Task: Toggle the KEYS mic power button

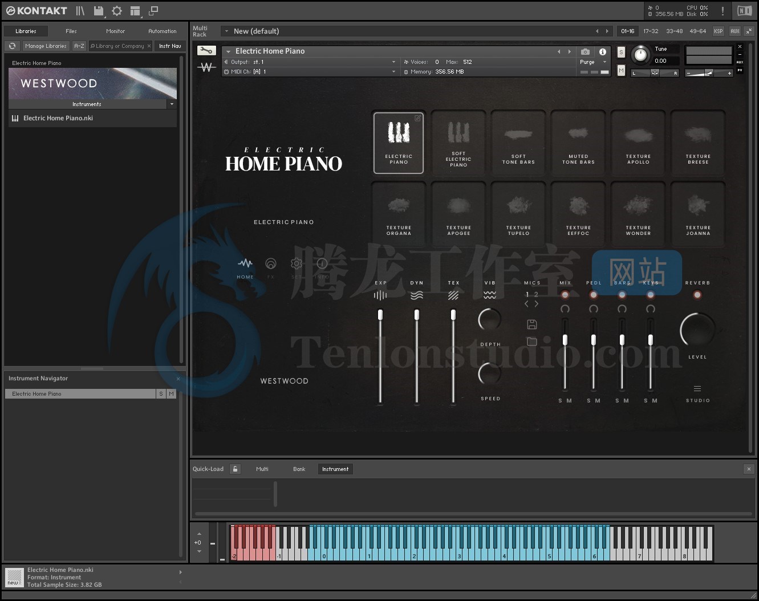Action: [x=651, y=295]
